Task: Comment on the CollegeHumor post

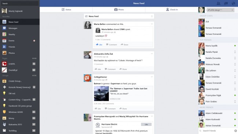Action: point(110,108)
